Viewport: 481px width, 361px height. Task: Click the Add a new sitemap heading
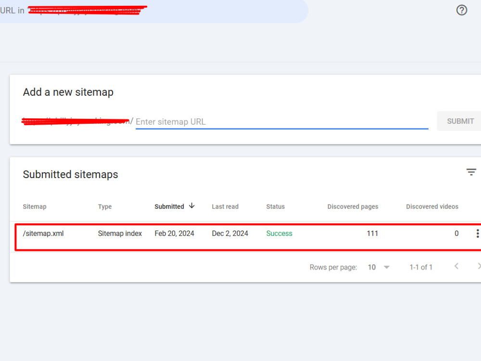(68, 92)
